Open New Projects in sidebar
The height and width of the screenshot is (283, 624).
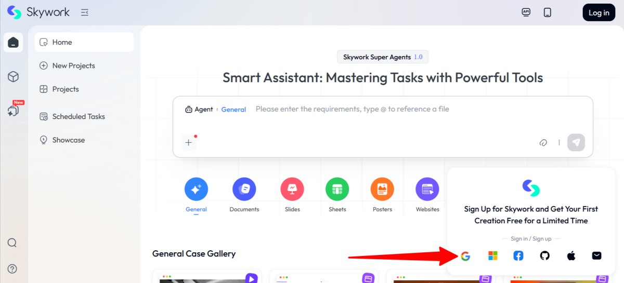pyautogui.click(x=73, y=66)
